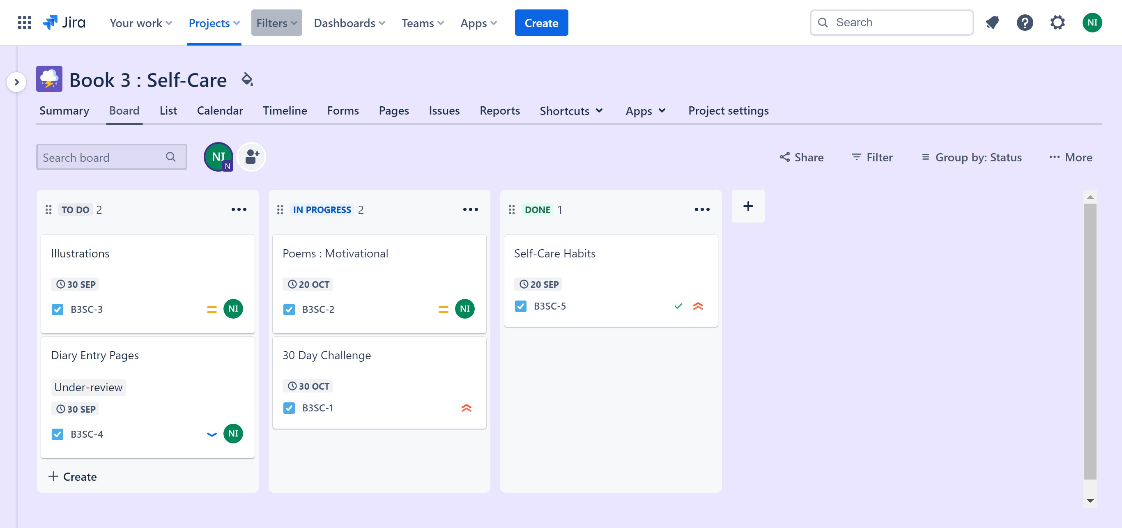
Task: Click the add people icon
Action: 252,157
